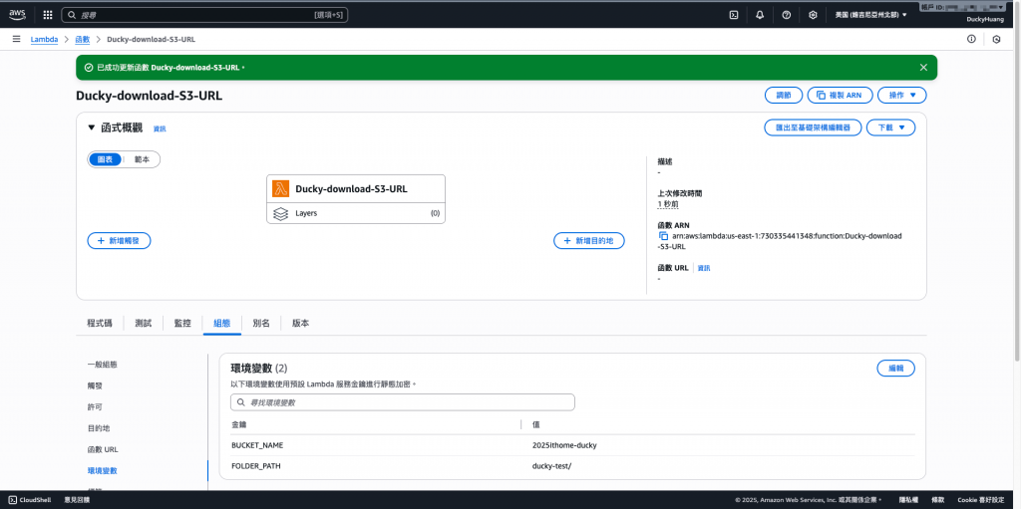Open the clock icon below account name

(x=996, y=40)
